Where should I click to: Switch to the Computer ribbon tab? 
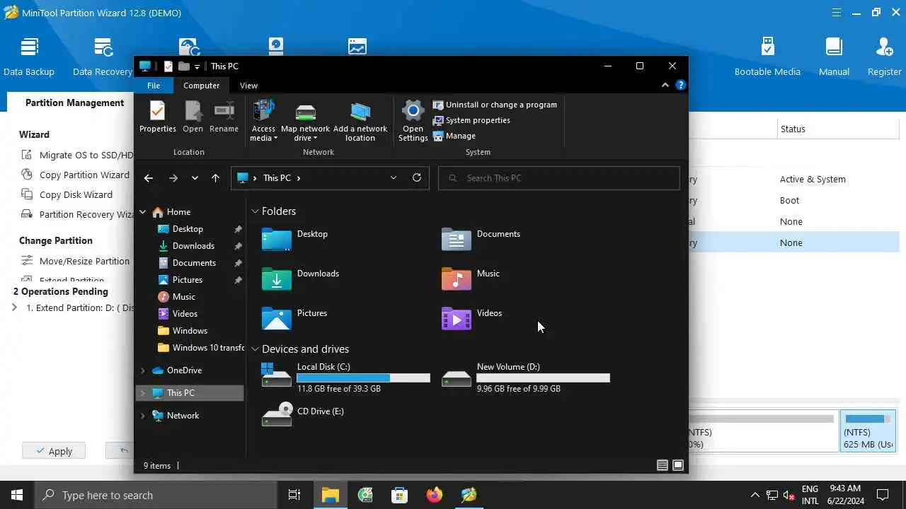[x=202, y=86]
